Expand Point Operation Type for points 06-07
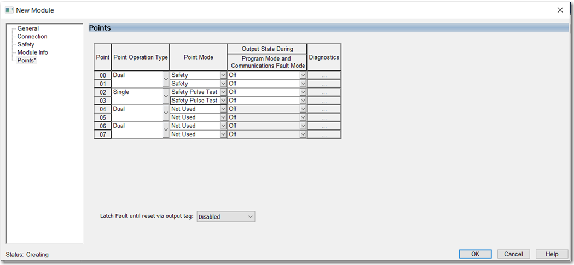Viewport: 574px width, 265px height. (166, 130)
